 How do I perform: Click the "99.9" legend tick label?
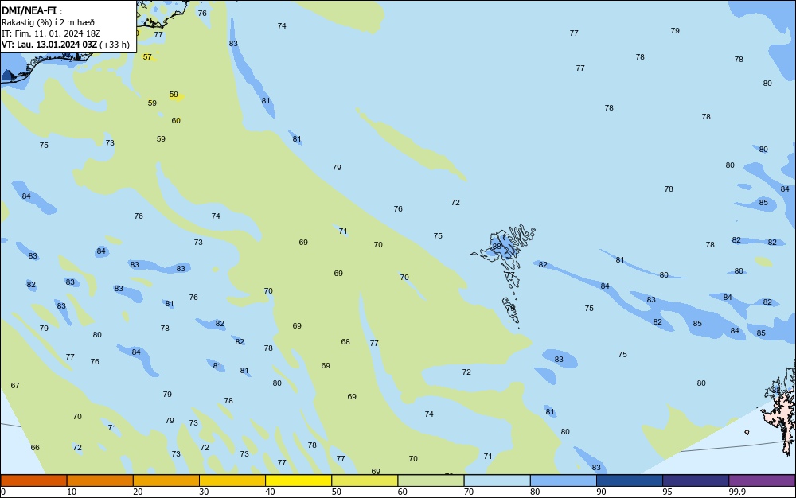pos(737,492)
